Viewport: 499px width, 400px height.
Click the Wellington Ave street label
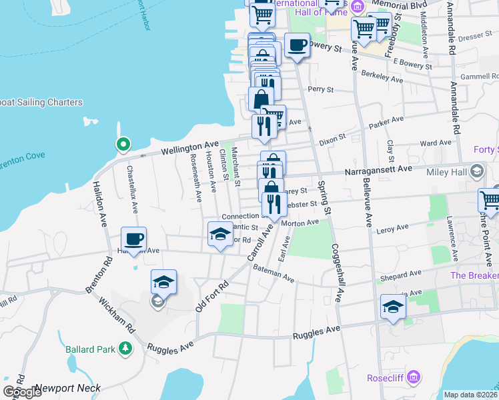click(x=190, y=147)
